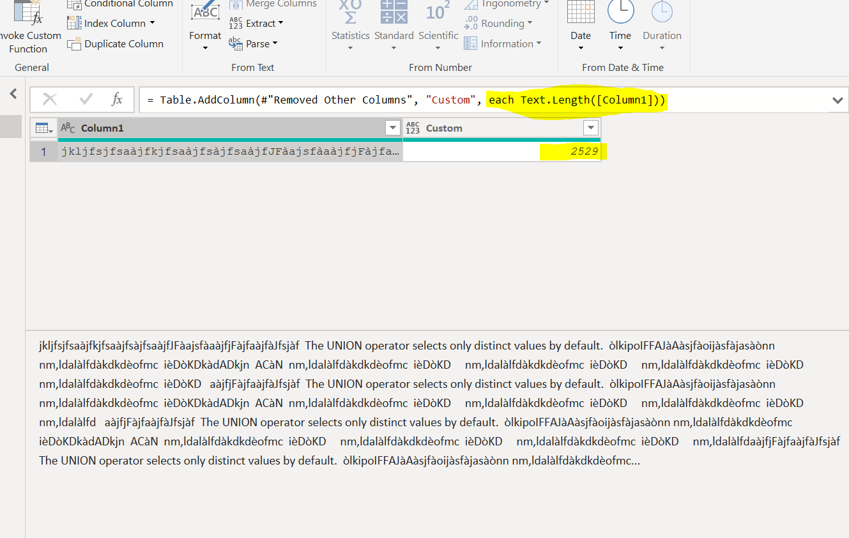Open the Duration menu
Screen dimensions: 849x538
click(662, 26)
